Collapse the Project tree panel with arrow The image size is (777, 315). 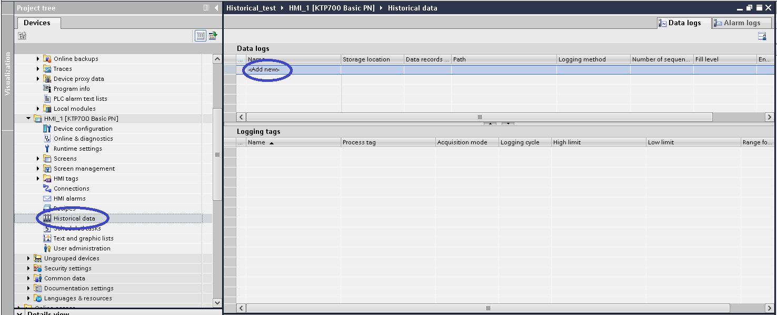pos(216,8)
